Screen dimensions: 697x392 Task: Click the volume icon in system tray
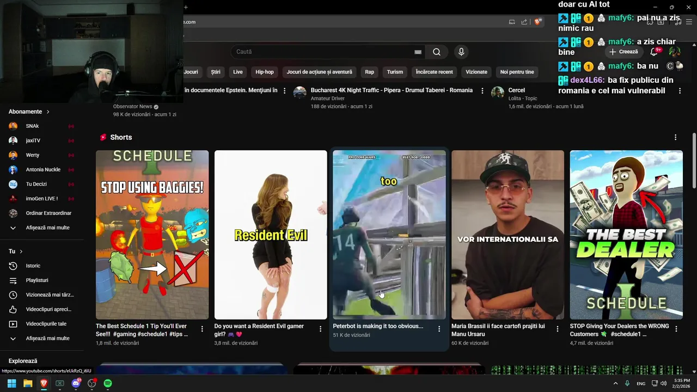click(x=663, y=383)
